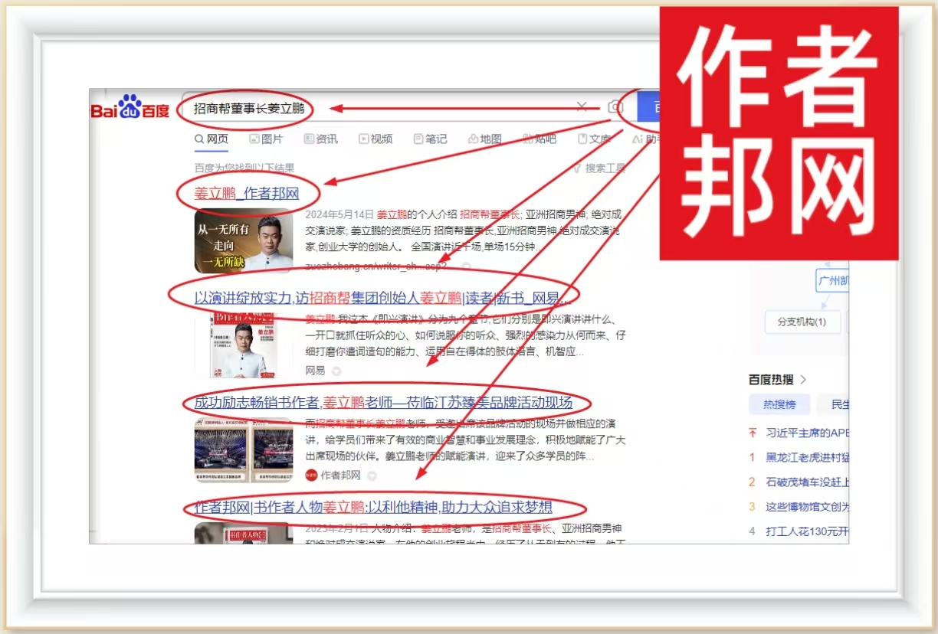Clear the search box with the X icon
The height and width of the screenshot is (634, 938).
click(x=582, y=107)
